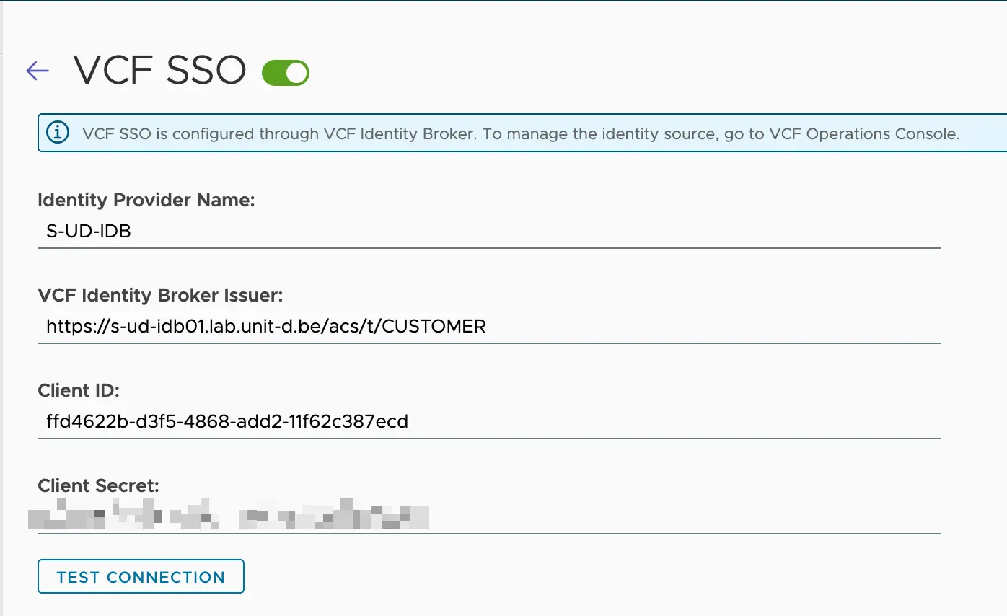Click the VCF Identity Broker information banner
Screen dimensions: 1007x616
point(505,133)
